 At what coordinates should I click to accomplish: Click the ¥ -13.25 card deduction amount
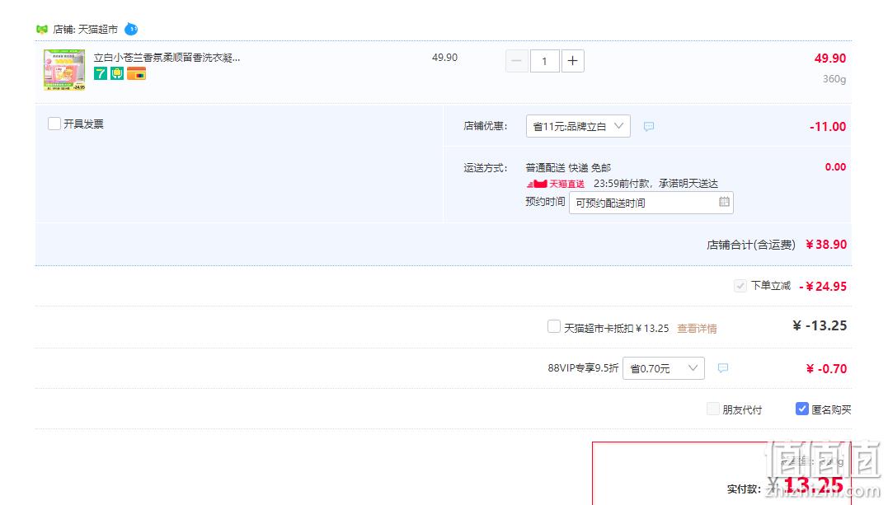820,325
